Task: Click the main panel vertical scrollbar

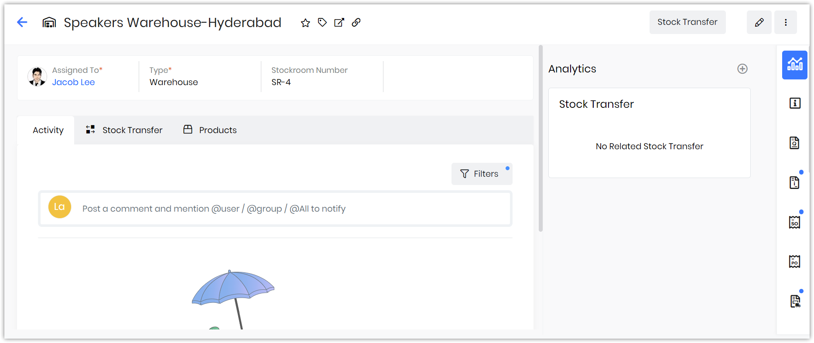Action: point(541,138)
